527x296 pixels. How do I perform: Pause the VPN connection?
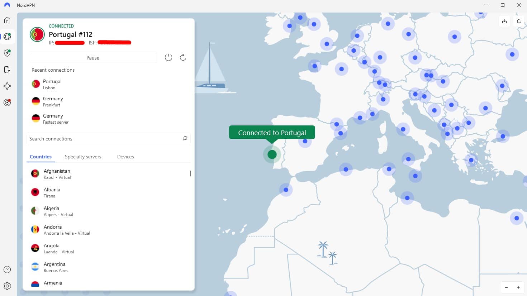[93, 58]
